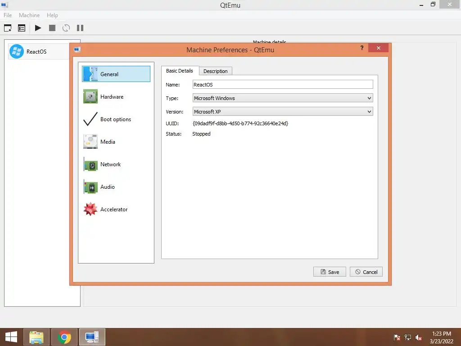Stop the machine with the square icon
The height and width of the screenshot is (346, 461).
point(52,28)
